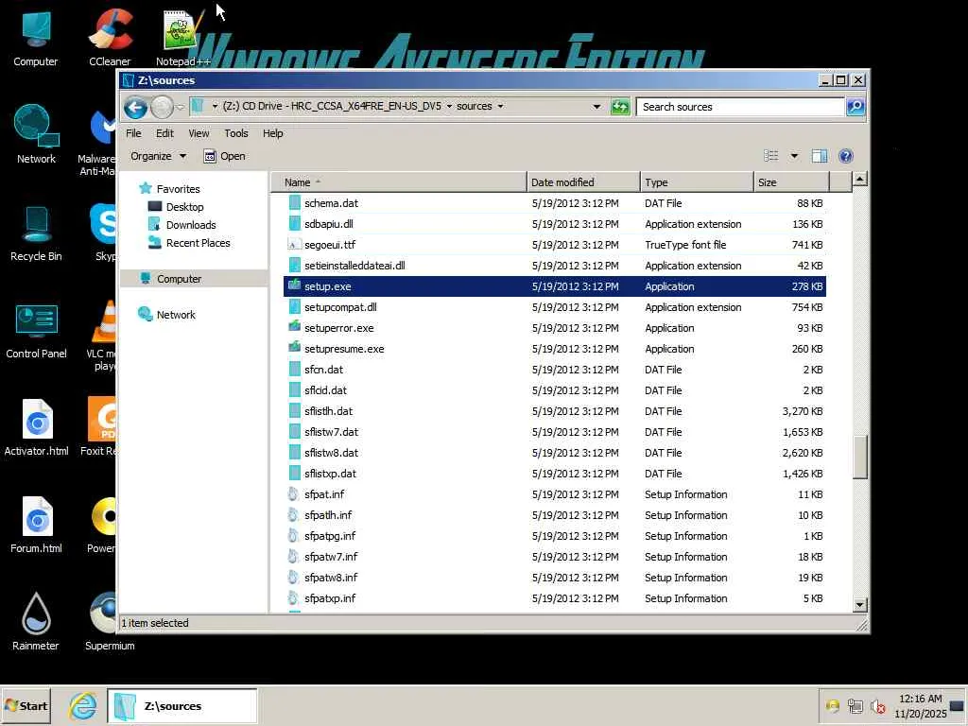Click the volume muted tray icon

click(877, 705)
